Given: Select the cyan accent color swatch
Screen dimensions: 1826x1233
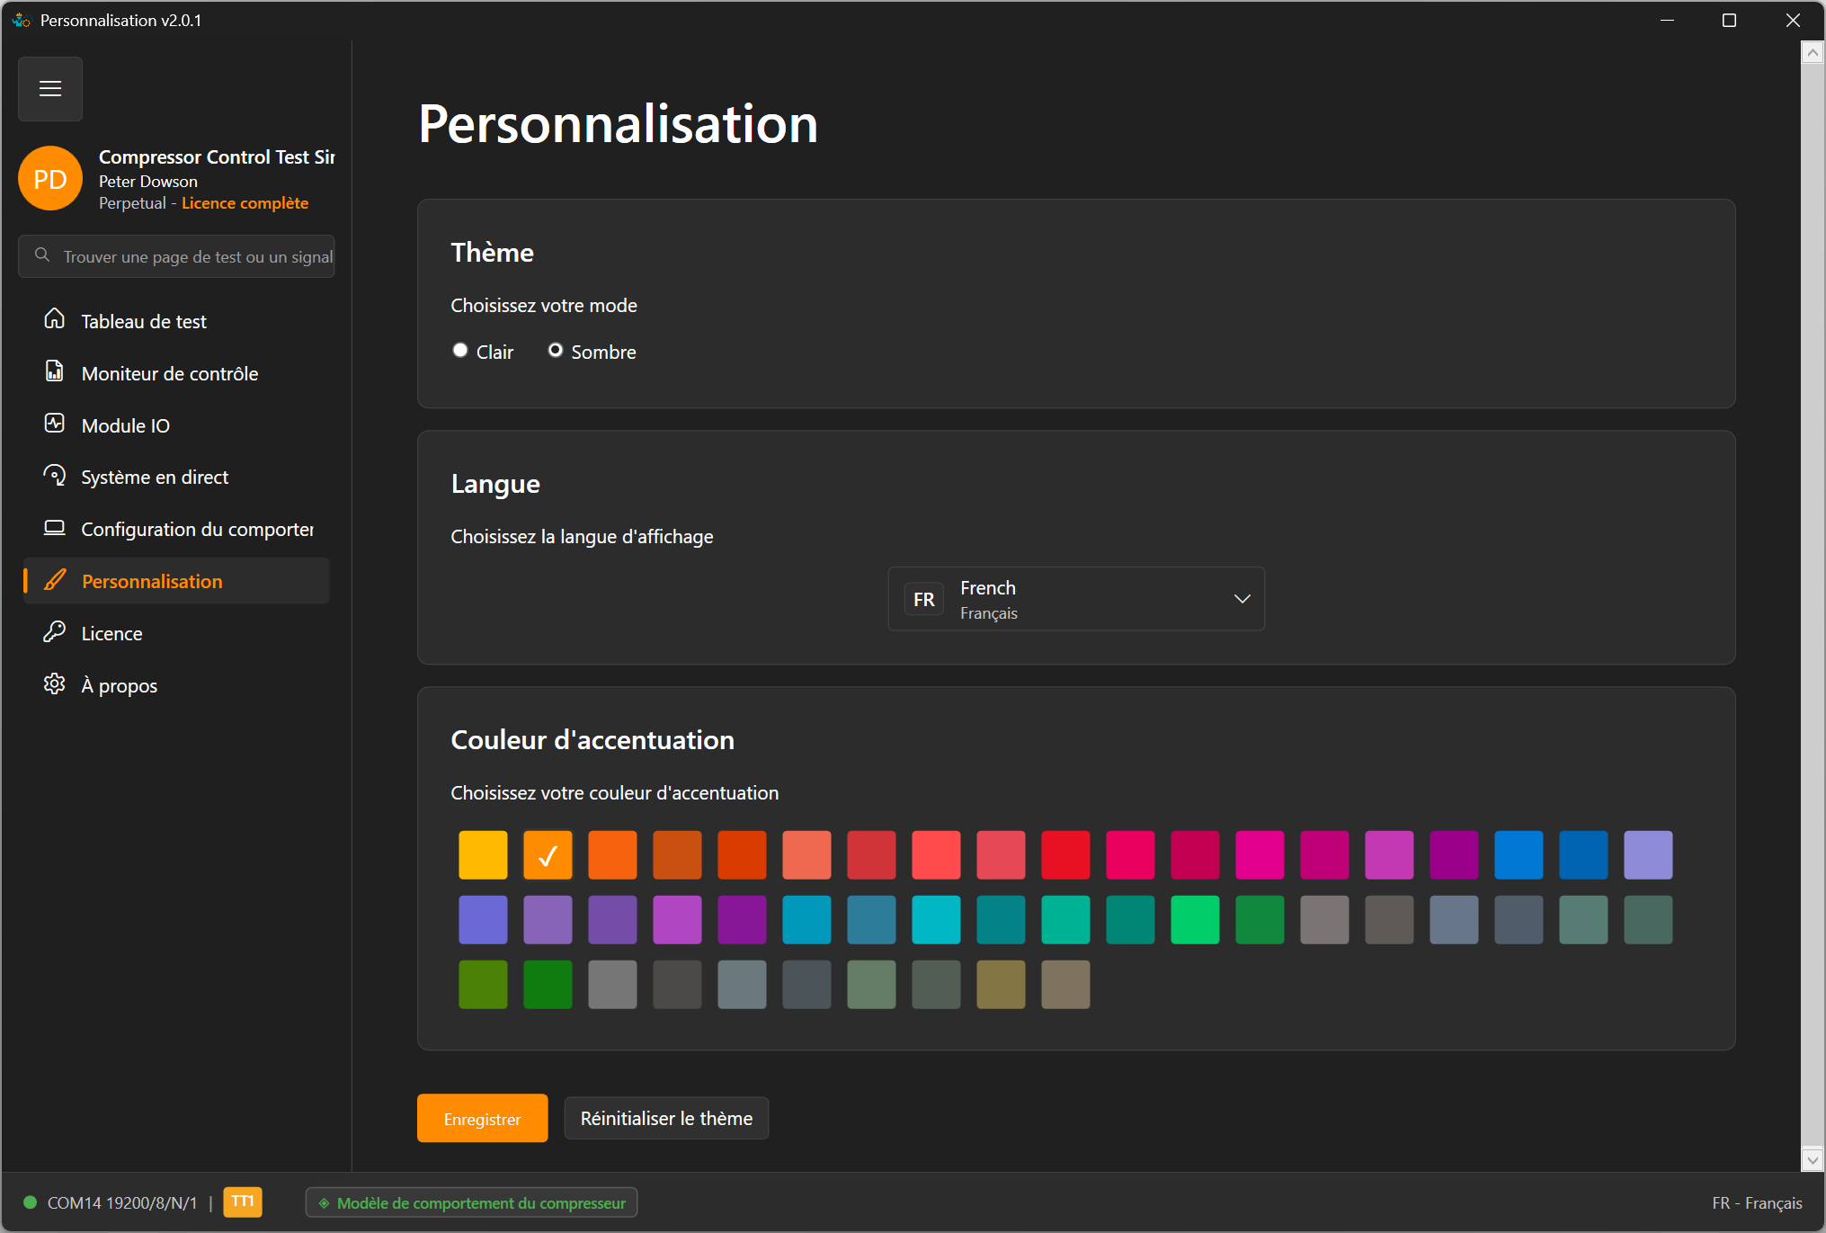Looking at the screenshot, I should (936, 919).
